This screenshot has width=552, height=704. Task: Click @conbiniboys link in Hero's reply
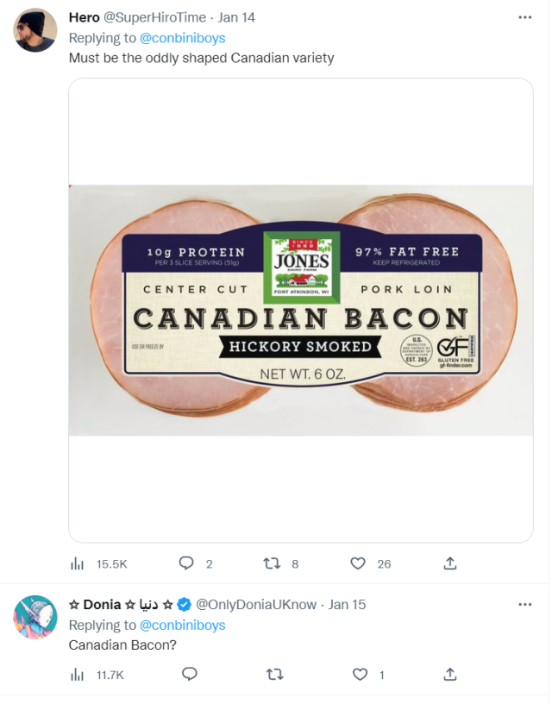coord(182,38)
